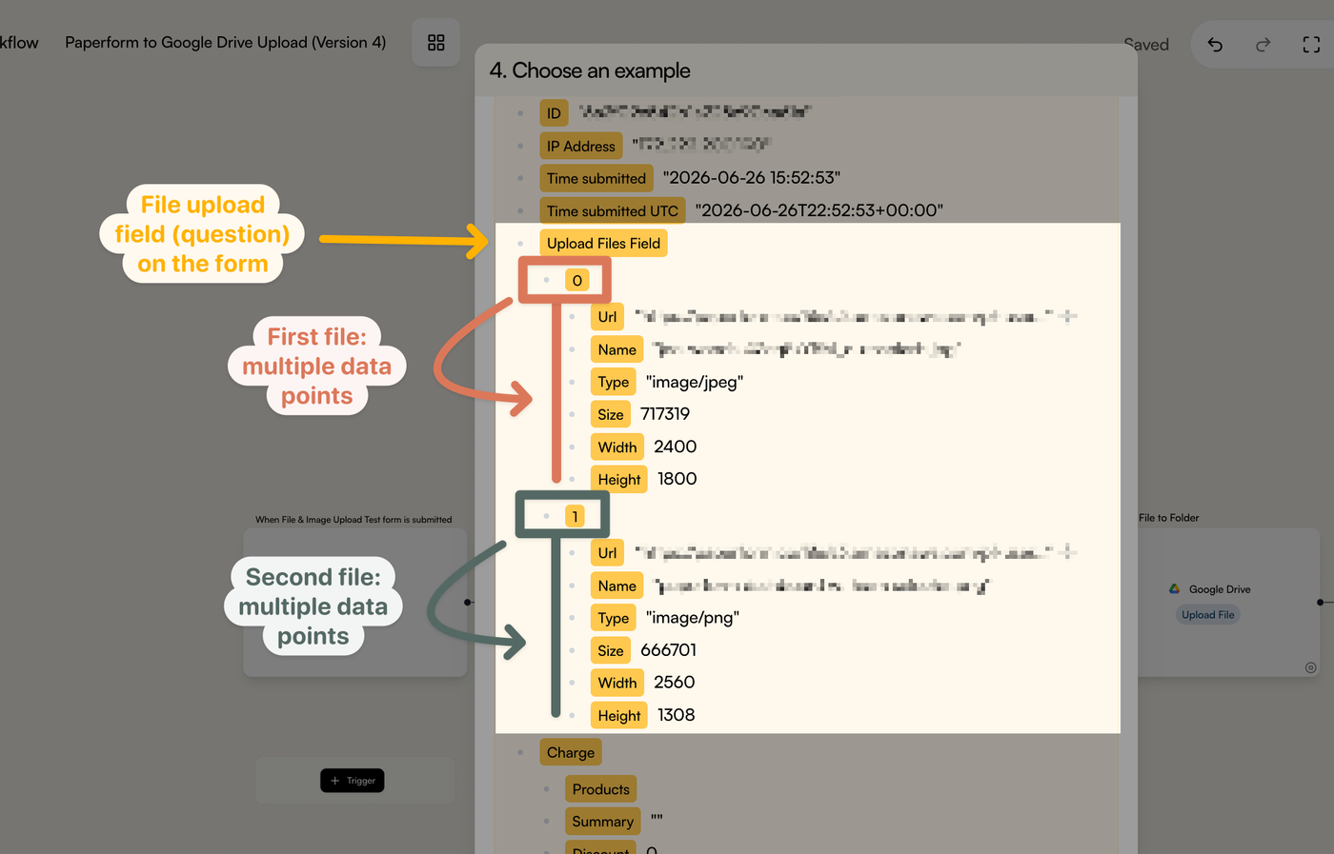
Task: Click the Upload File badge
Action: 1208,615
